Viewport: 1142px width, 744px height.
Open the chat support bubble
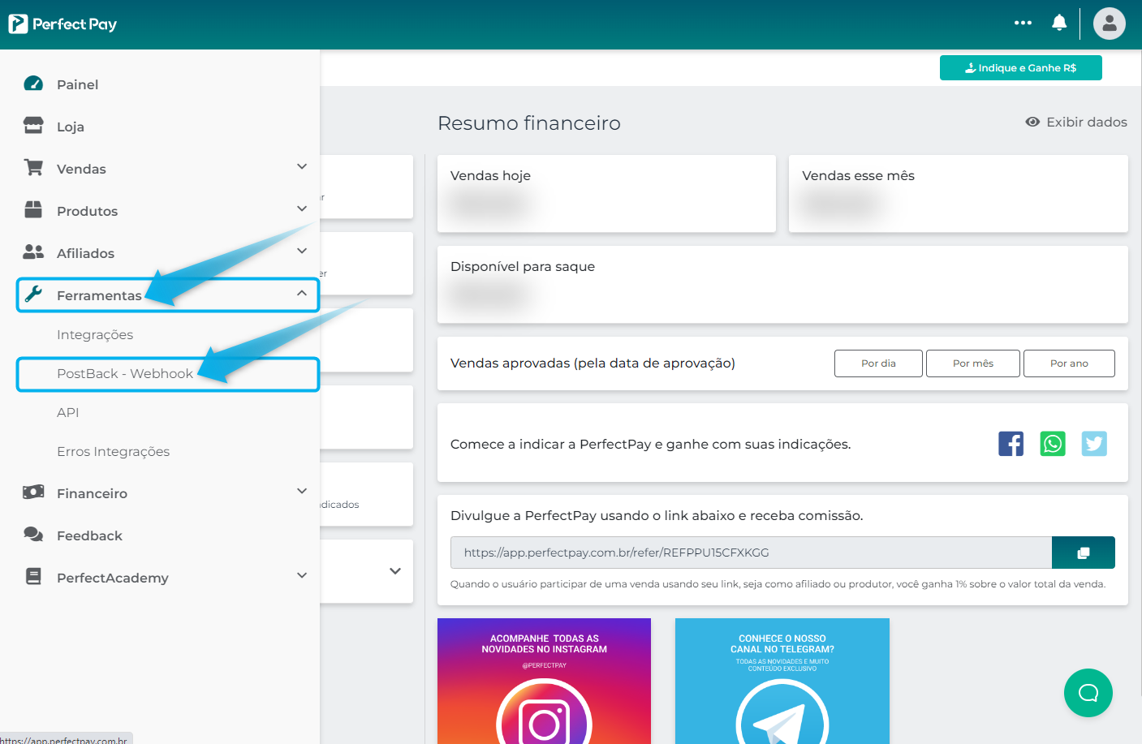[x=1088, y=692]
